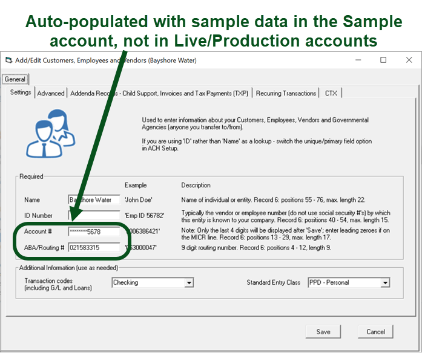Switch to the CTX tab

(331, 93)
